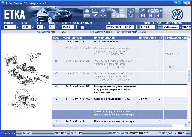The image size is (192, 137).
Task: Click the ОГРАНИЧЕНИЕ menu item
Action: 46,32
